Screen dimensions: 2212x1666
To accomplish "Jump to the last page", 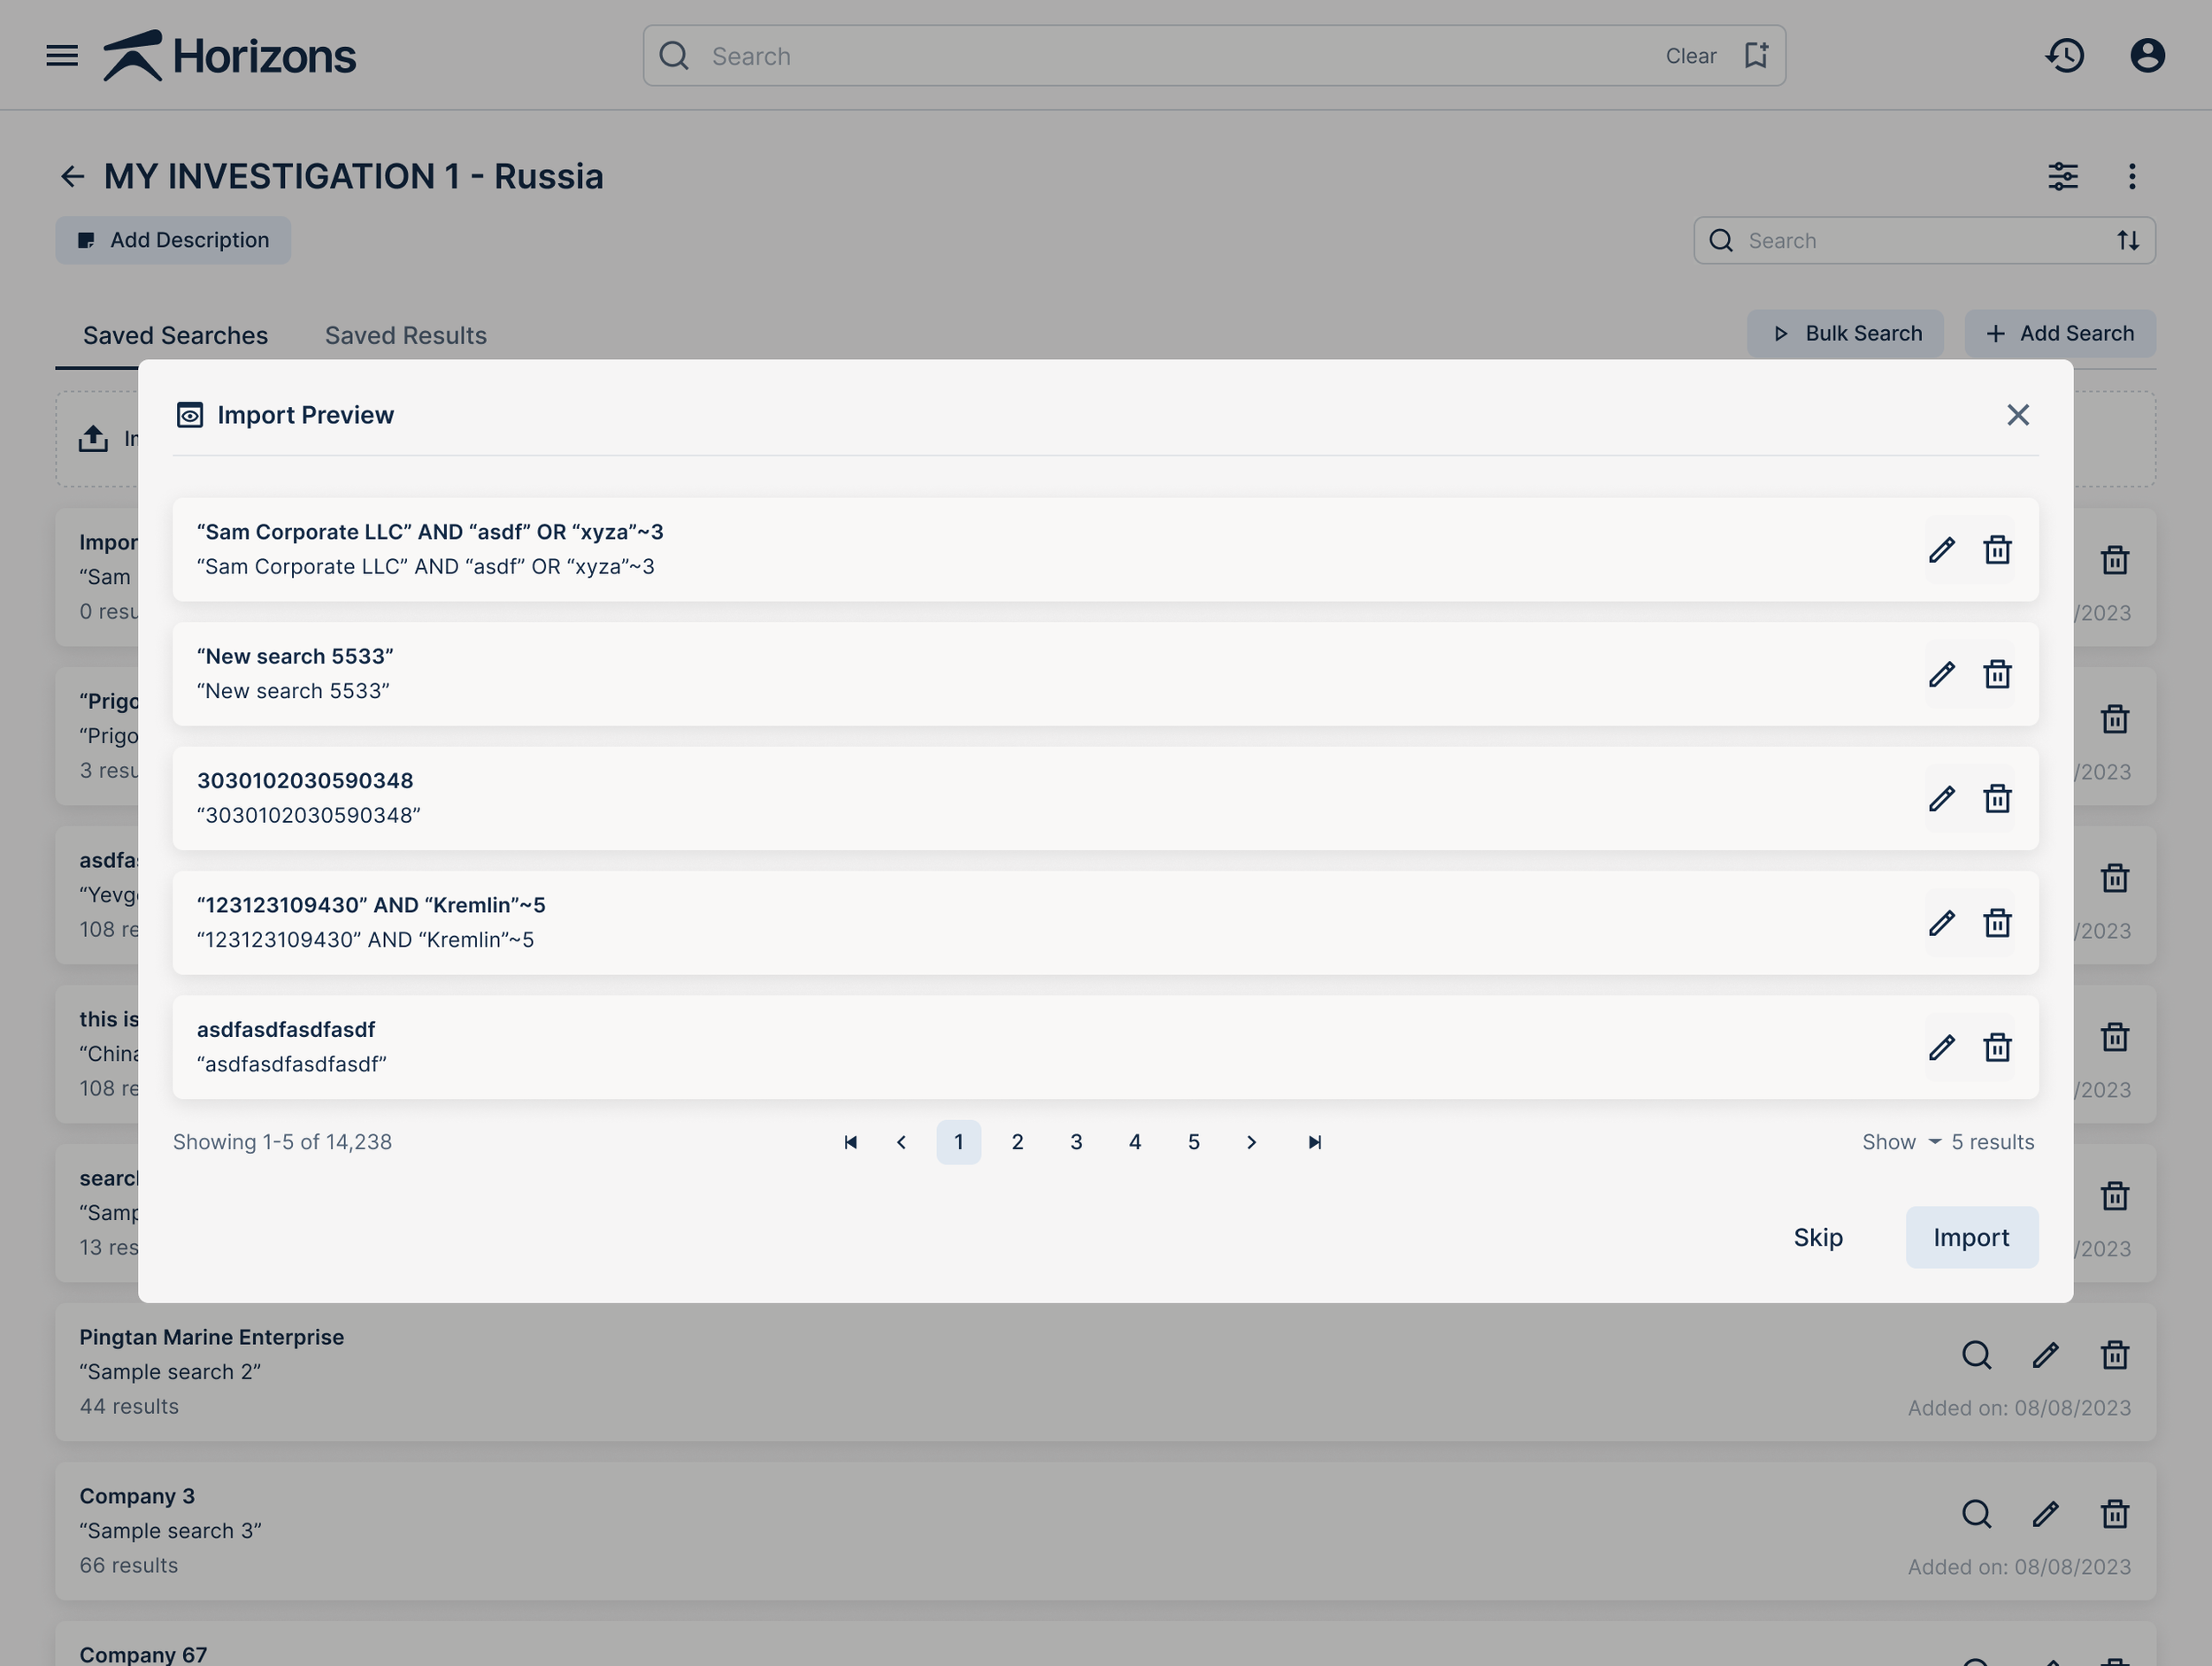I will point(1314,1142).
